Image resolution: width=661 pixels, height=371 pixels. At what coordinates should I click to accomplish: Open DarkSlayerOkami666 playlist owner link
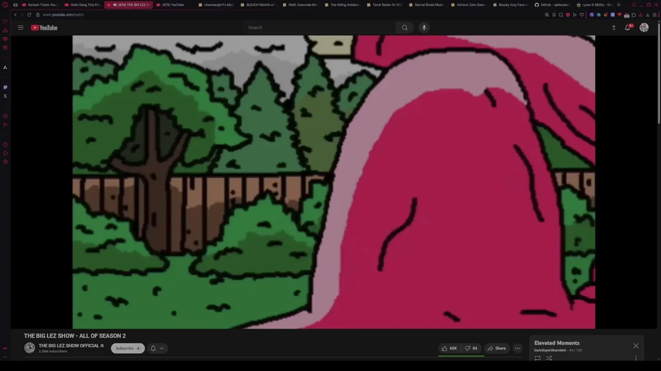pos(550,350)
